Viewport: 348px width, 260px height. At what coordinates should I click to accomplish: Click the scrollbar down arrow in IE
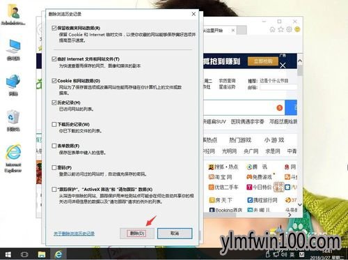coord(300,205)
